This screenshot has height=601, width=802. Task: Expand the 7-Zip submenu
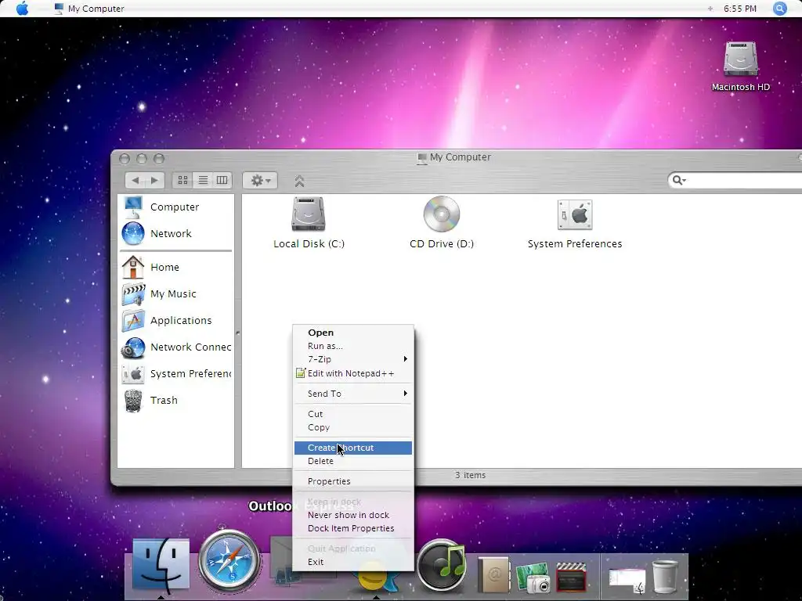353,359
